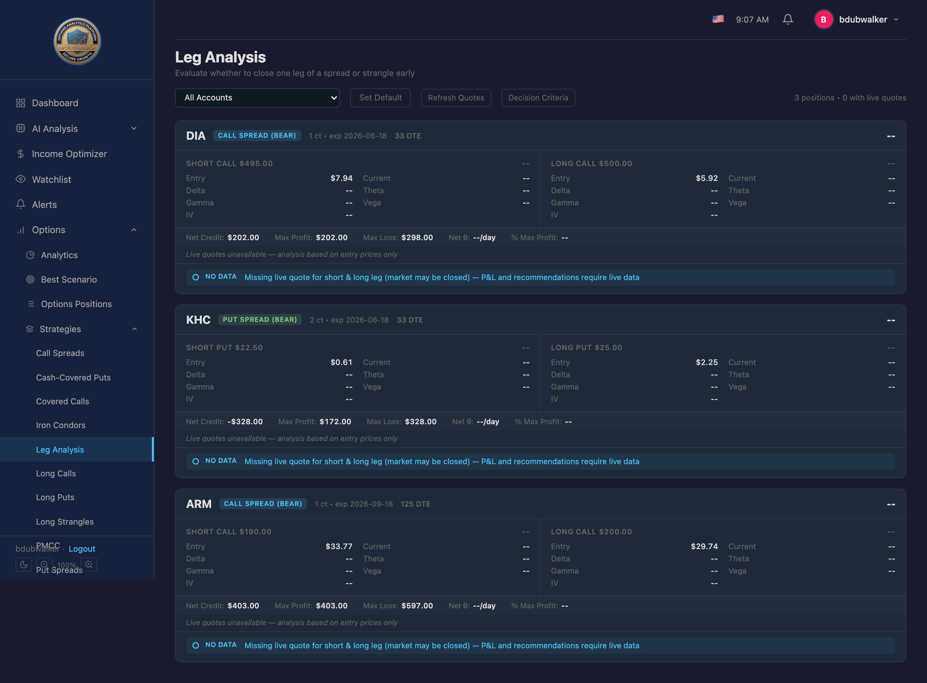Click the Strategies layers icon

click(30, 329)
